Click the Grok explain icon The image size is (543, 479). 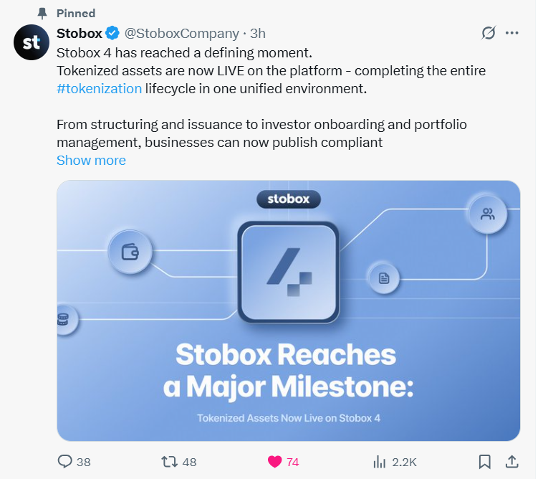[489, 33]
